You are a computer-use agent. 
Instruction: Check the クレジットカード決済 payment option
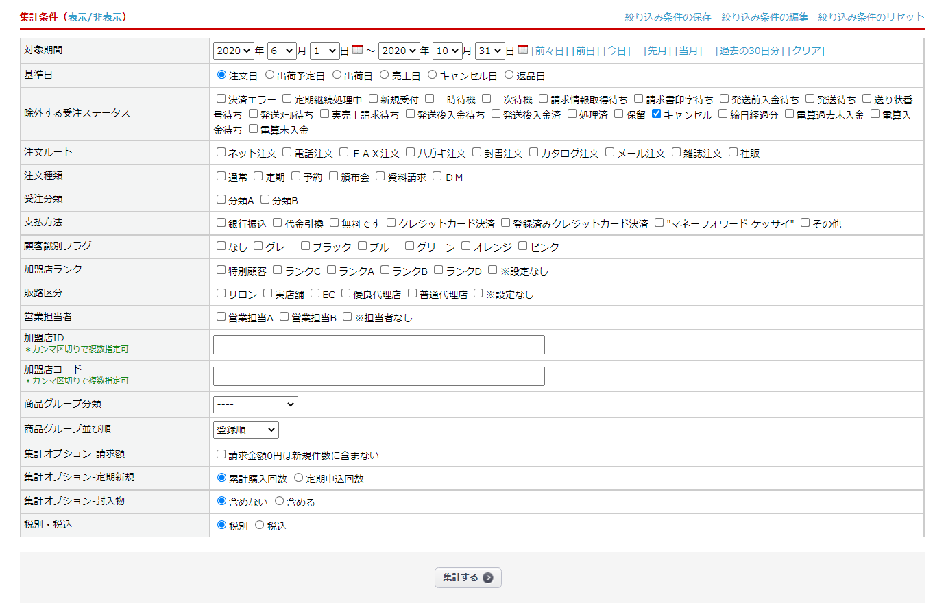tap(391, 223)
